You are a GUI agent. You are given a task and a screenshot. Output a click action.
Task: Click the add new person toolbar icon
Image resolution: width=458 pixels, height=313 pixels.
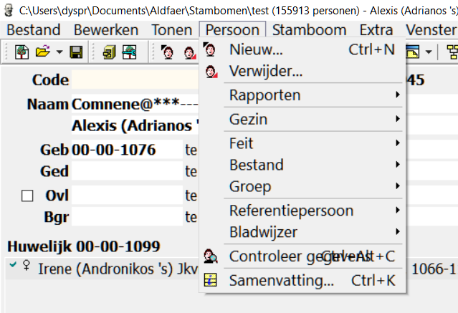pos(168,52)
